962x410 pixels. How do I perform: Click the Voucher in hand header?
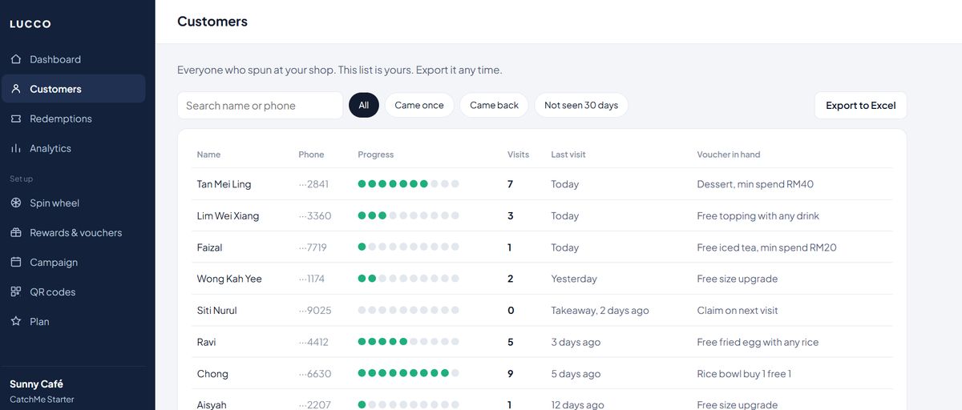click(729, 155)
